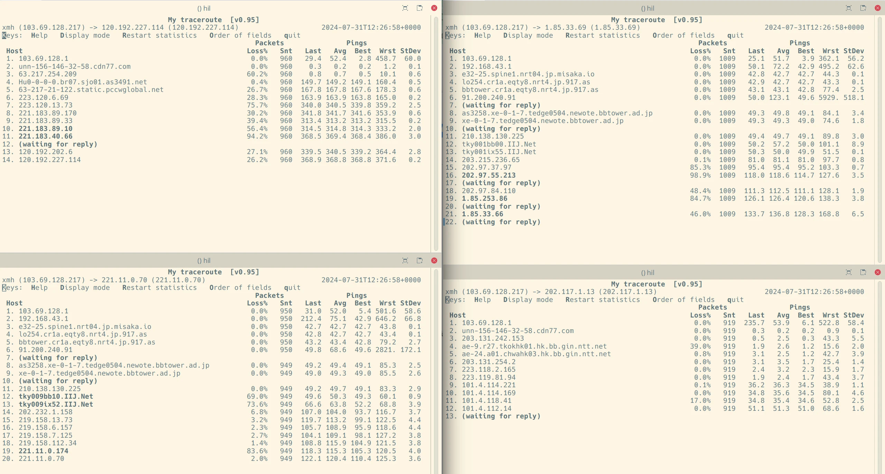Image resolution: width=885 pixels, height=474 pixels.
Task: Maximize the 202.117.1.13 traceroute pane
Action: (848, 272)
